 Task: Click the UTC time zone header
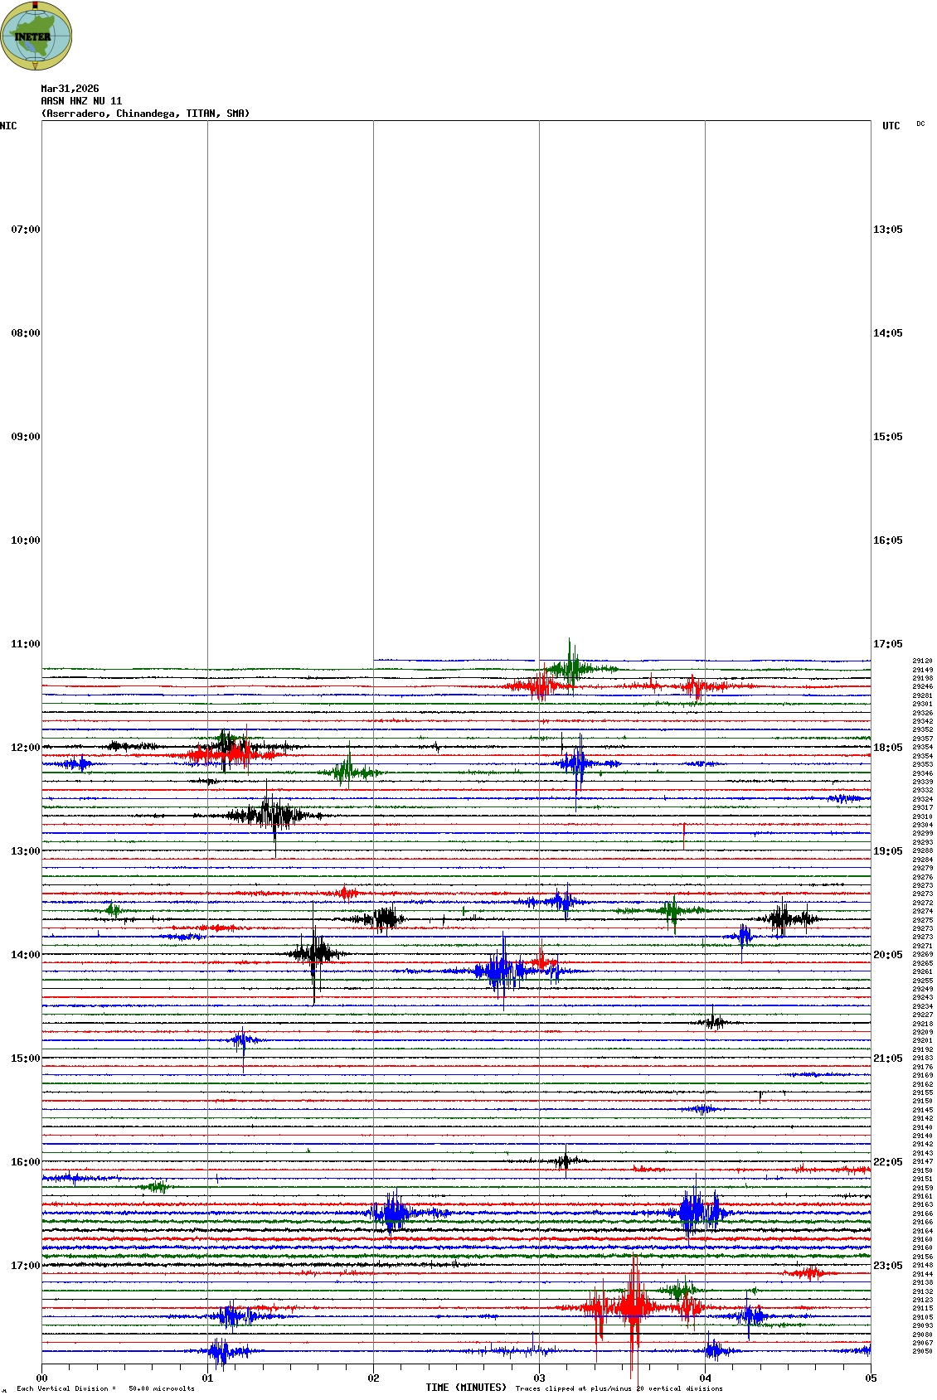tap(891, 126)
